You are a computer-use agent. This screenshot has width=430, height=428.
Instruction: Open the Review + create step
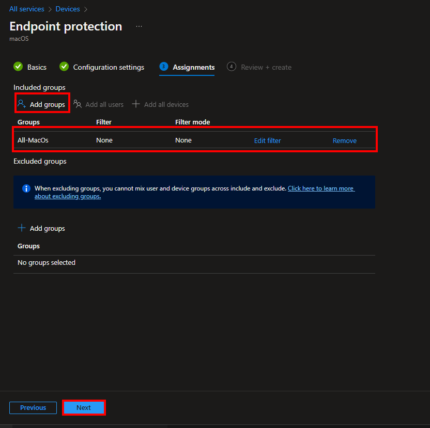(x=266, y=67)
